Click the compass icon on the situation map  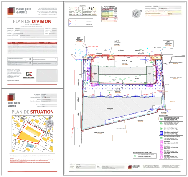50,124
